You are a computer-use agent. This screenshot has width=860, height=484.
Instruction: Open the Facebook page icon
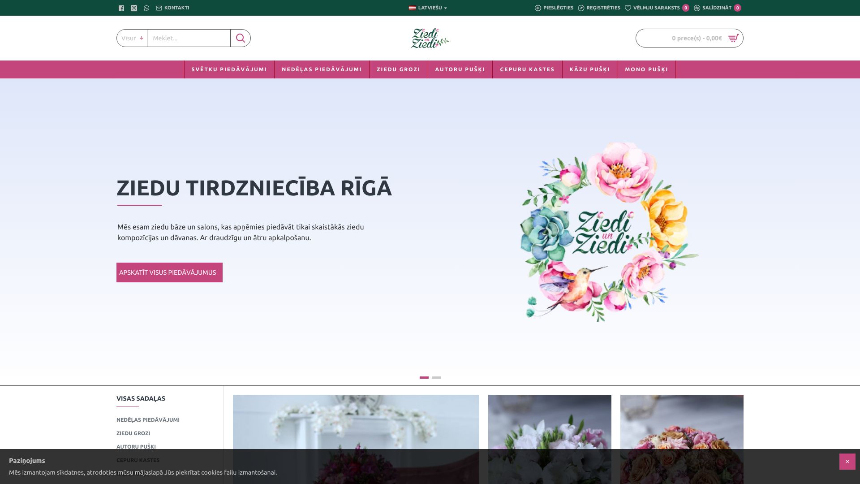pyautogui.click(x=121, y=8)
